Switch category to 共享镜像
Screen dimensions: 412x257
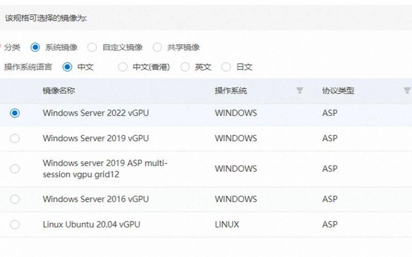tap(157, 47)
